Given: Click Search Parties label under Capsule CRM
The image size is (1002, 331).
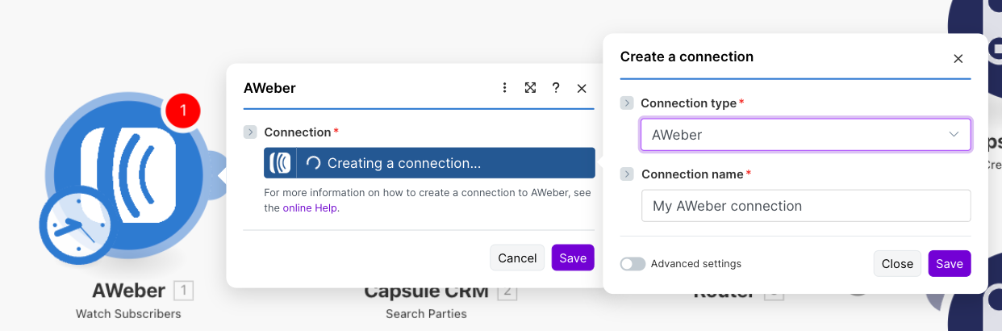Looking at the screenshot, I should pos(426,313).
